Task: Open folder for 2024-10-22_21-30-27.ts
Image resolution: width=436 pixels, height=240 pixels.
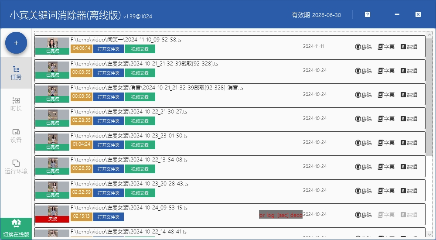Action: (109, 121)
